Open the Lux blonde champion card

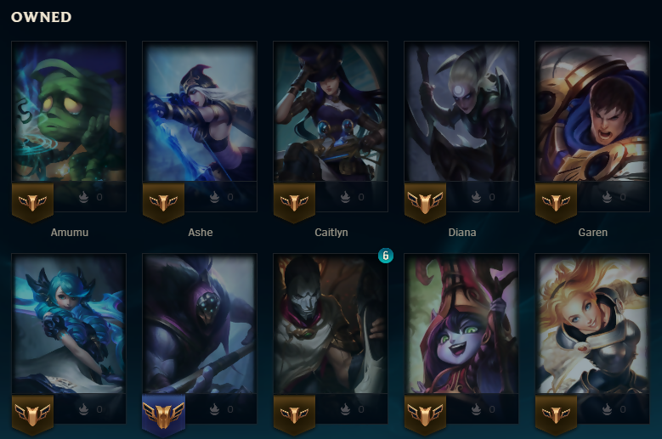tap(592, 324)
